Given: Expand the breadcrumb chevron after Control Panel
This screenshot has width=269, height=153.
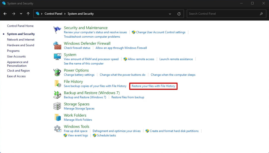Looking at the screenshot, I should coord(65,14).
